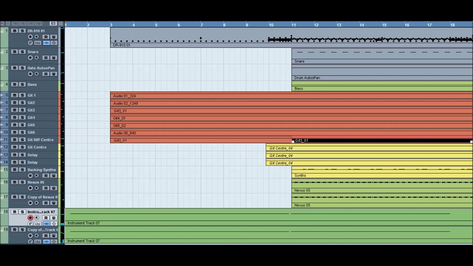Viewport: 473px width, 266px height.
Task: Expand the Git 1 folder track
Action: (x=2, y=95)
